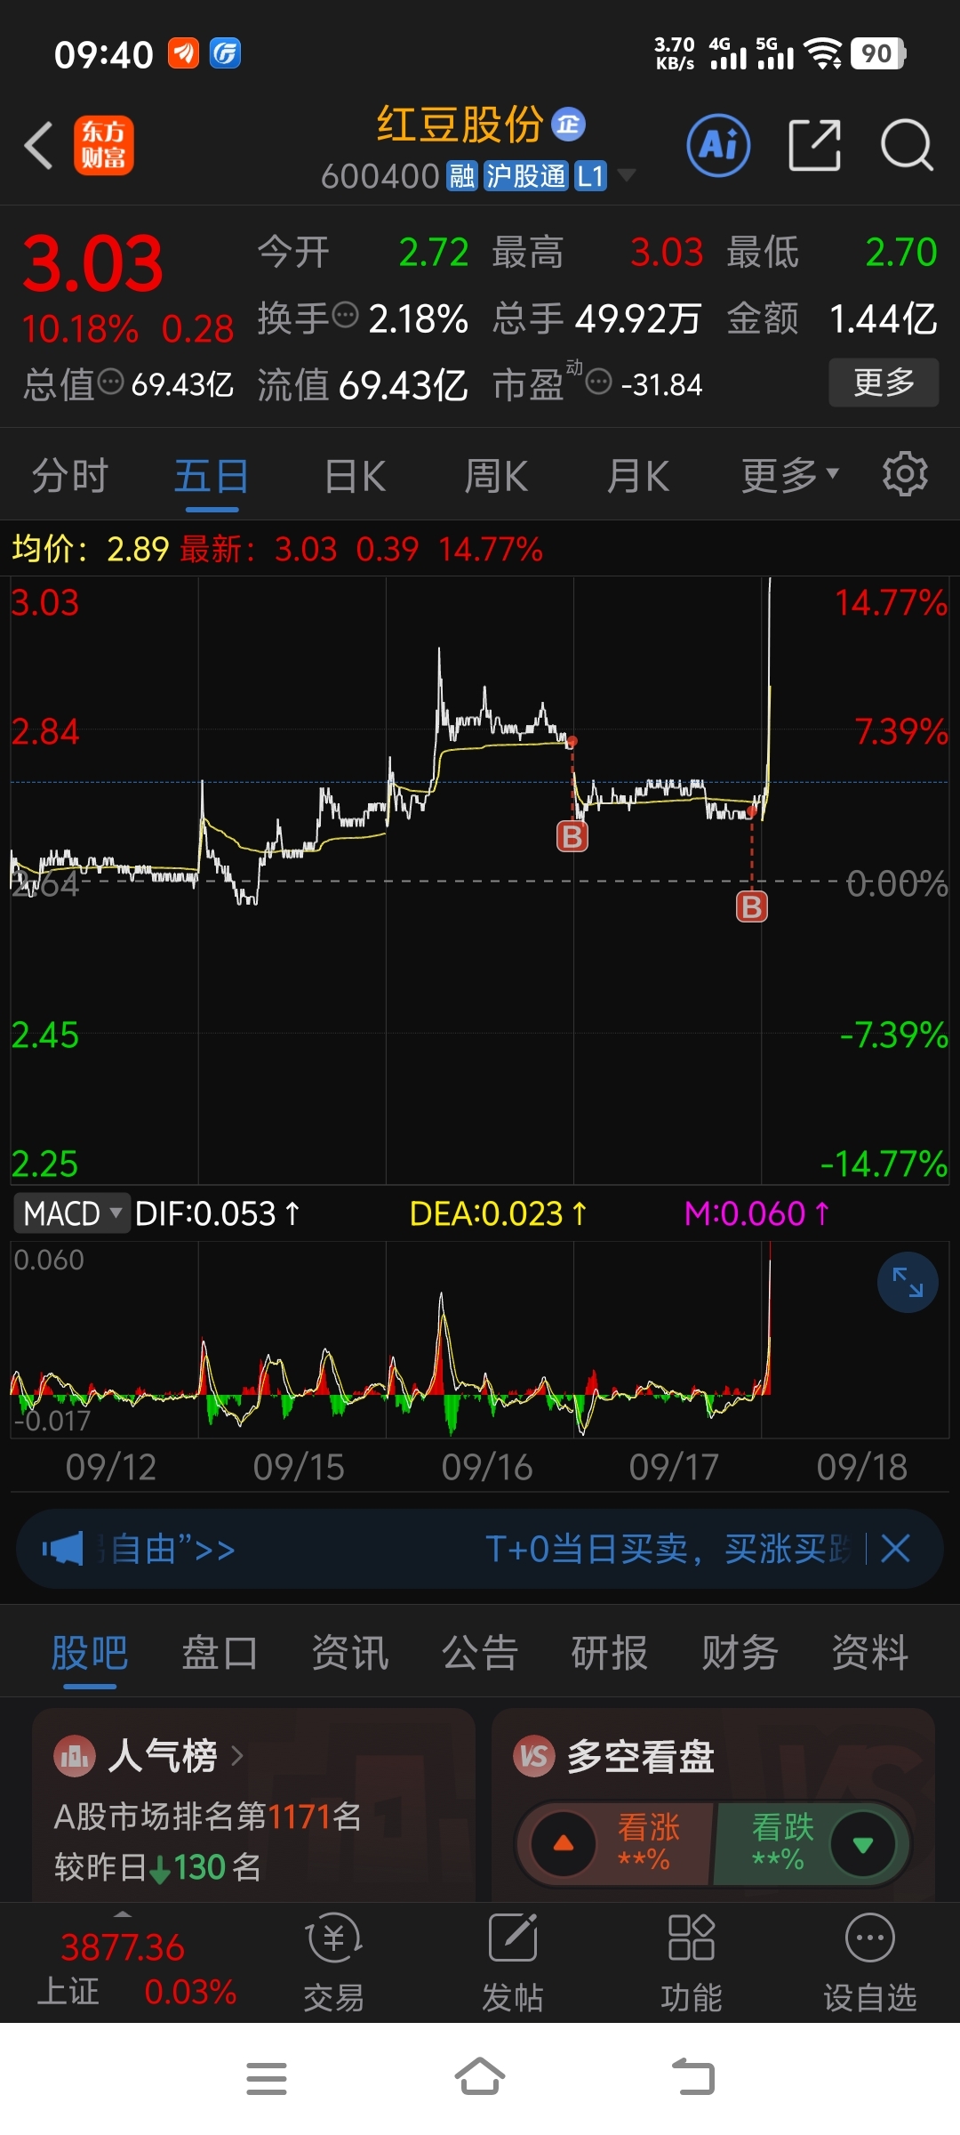Tap the 09/18 date label
The width and height of the screenshot is (960, 2135).
[x=861, y=1467]
